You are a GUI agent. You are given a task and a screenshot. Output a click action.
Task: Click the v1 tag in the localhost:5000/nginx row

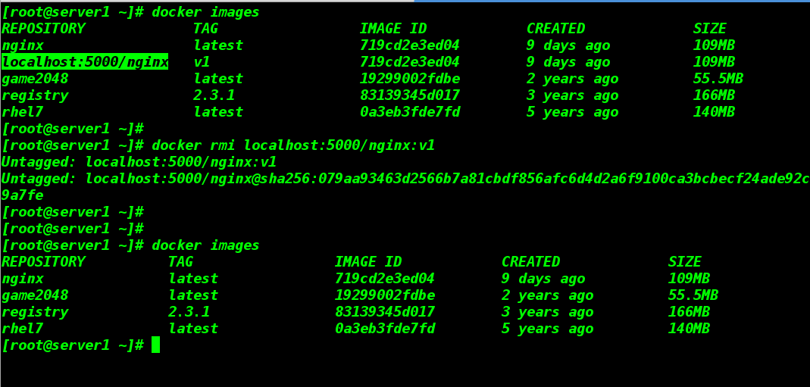202,62
